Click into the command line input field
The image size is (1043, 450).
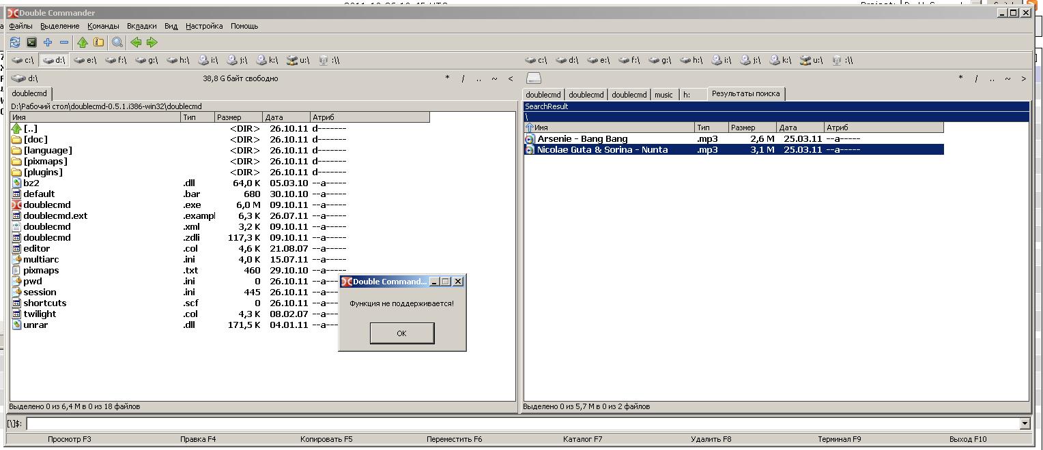[x=519, y=423]
